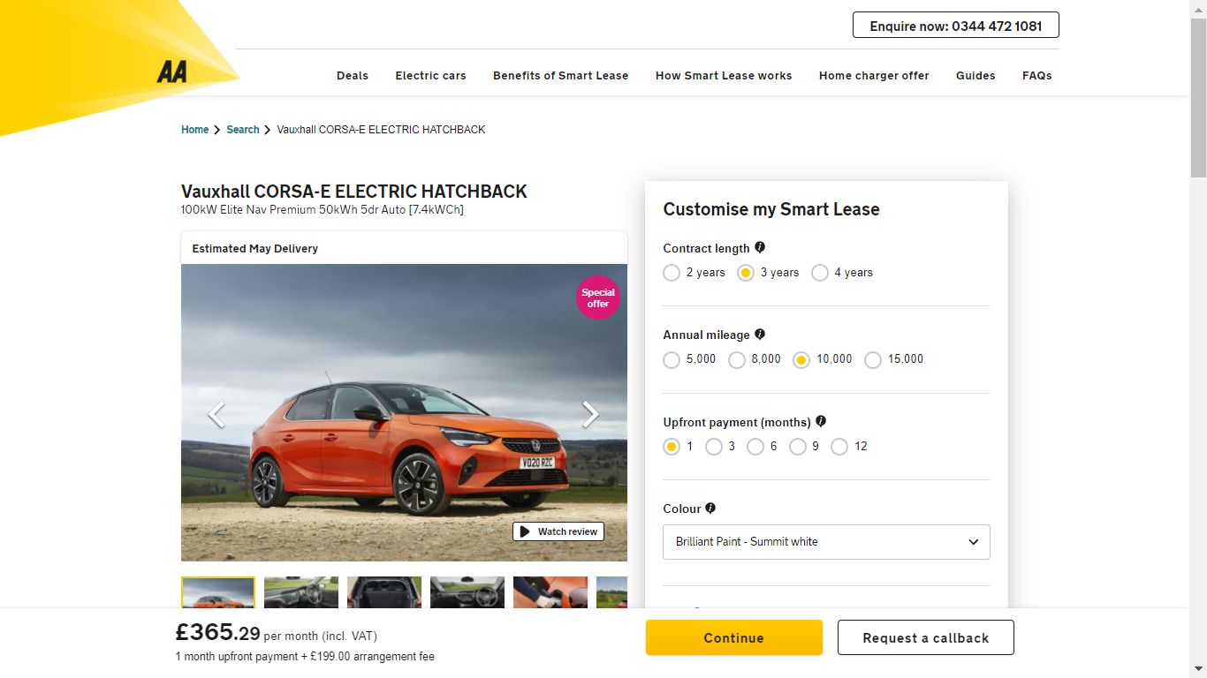Image resolution: width=1207 pixels, height=678 pixels.
Task: Click the main orange Corsa photo
Action: pyautogui.click(x=404, y=412)
